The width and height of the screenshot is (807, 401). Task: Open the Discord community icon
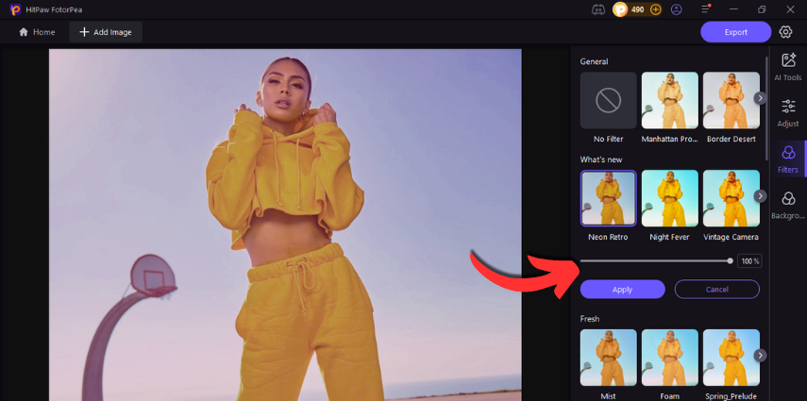[x=598, y=9]
